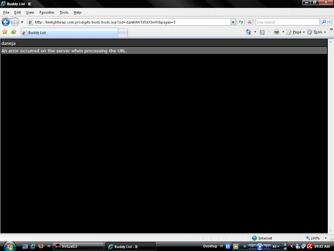Open a new blank tab
Image resolution: width=334 pixels, height=251 pixels.
tap(123, 33)
